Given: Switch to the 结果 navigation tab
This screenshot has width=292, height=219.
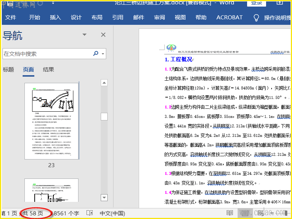Looking at the screenshot, I should (x=49, y=70).
